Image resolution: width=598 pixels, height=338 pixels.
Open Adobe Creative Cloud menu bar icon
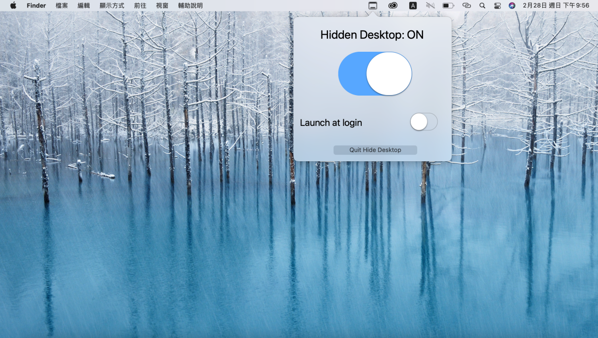click(393, 5)
